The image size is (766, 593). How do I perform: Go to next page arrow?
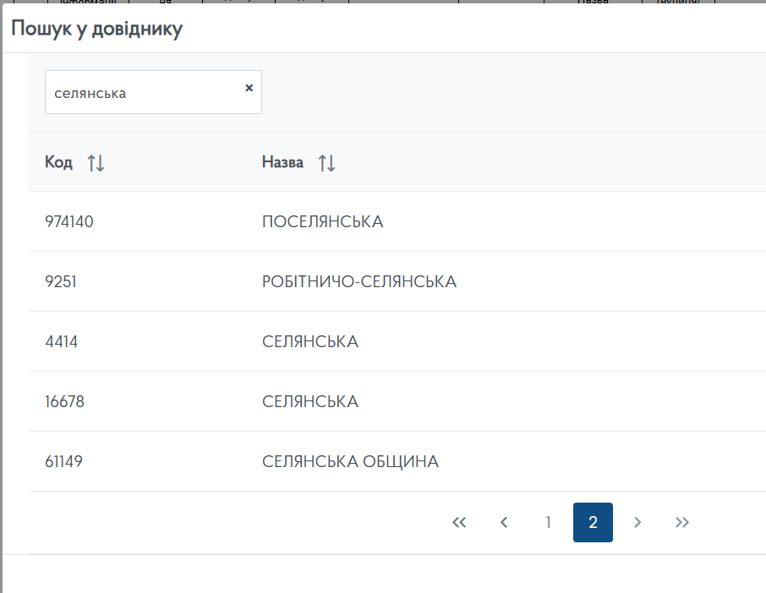point(637,523)
